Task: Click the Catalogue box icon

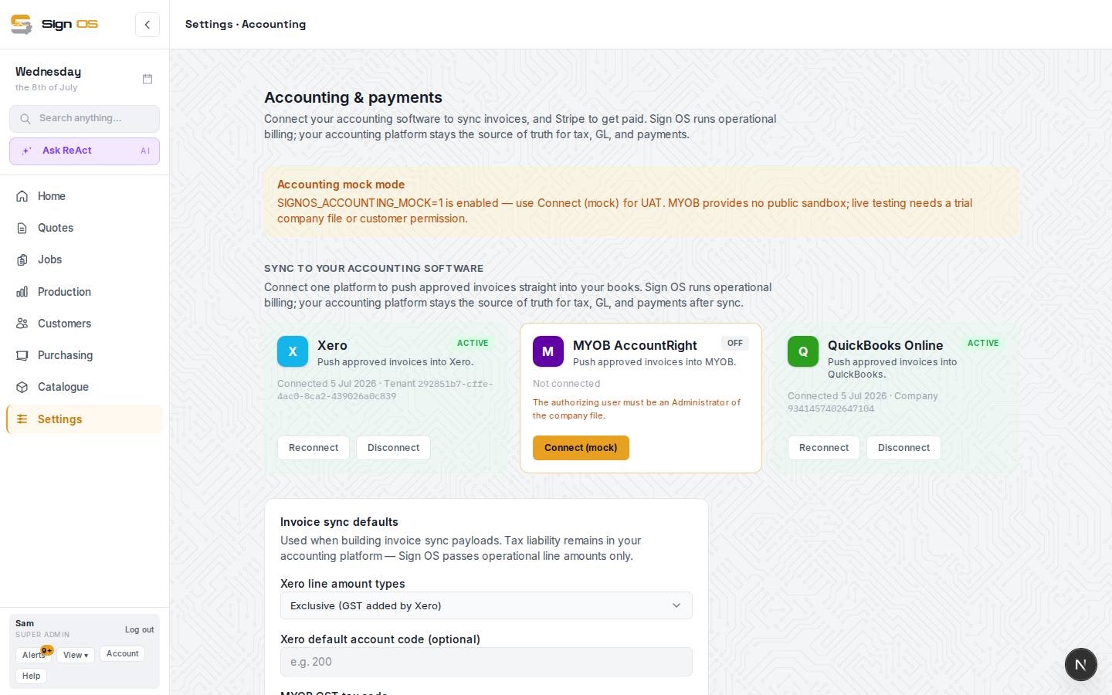Action: [22, 387]
